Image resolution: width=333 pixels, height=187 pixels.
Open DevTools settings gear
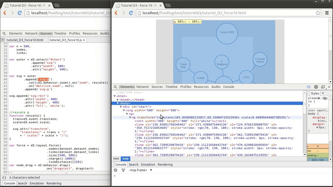(316, 87)
